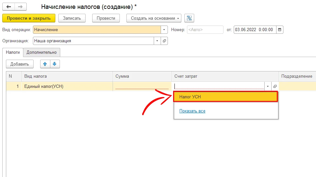Open the document structure icon button

click(x=189, y=18)
